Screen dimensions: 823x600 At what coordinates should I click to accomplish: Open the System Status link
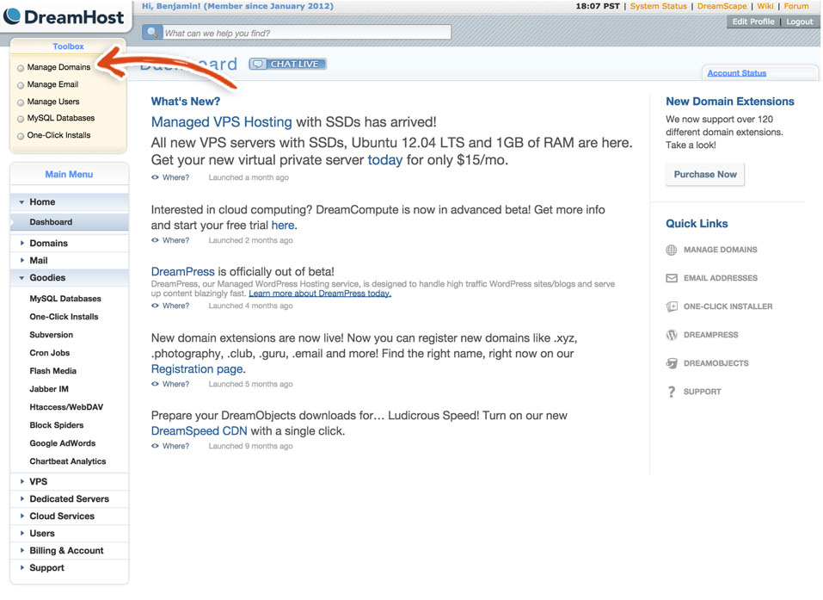coord(658,6)
